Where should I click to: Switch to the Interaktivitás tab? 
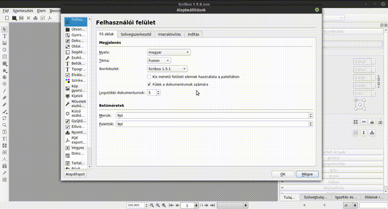point(169,35)
